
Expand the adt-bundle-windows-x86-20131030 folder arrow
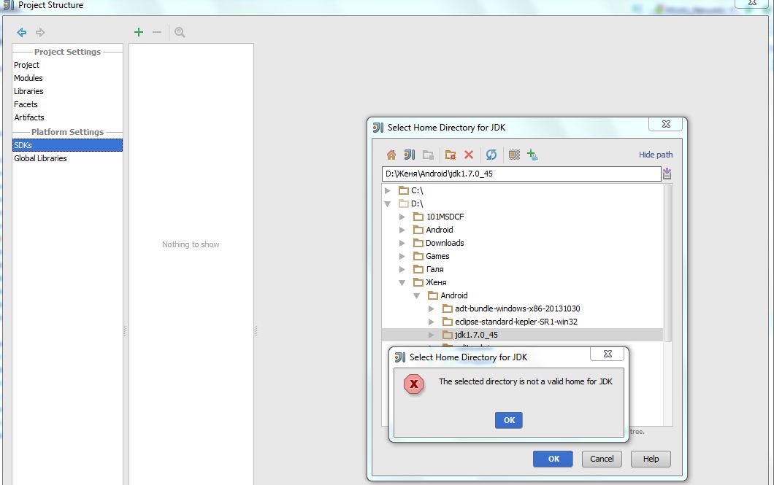click(432, 309)
